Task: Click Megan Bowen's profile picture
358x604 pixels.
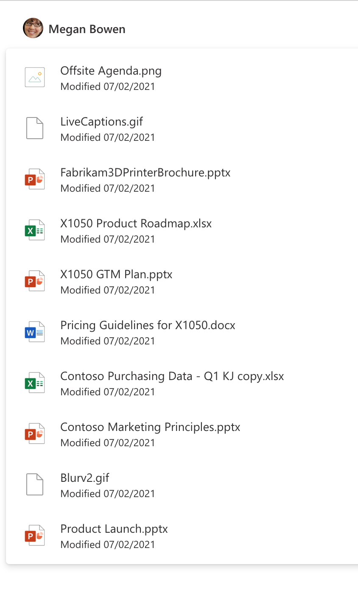Action: 33,28
